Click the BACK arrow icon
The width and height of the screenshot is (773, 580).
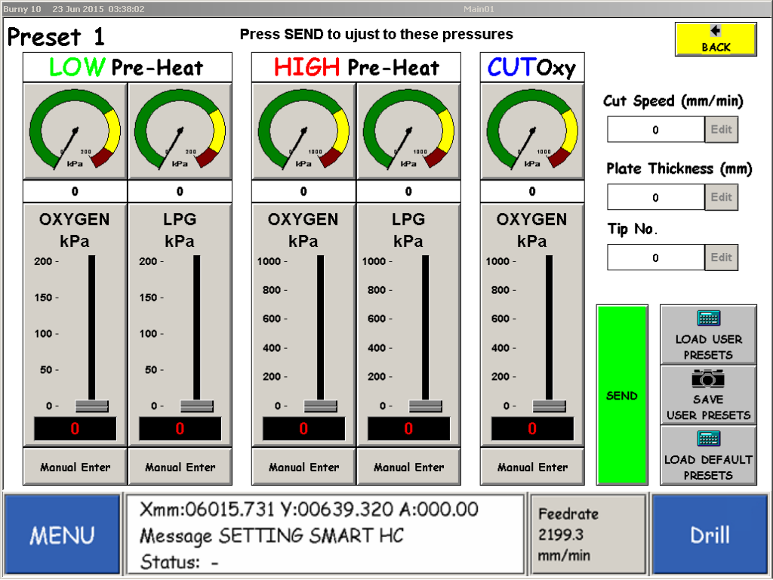tap(716, 31)
